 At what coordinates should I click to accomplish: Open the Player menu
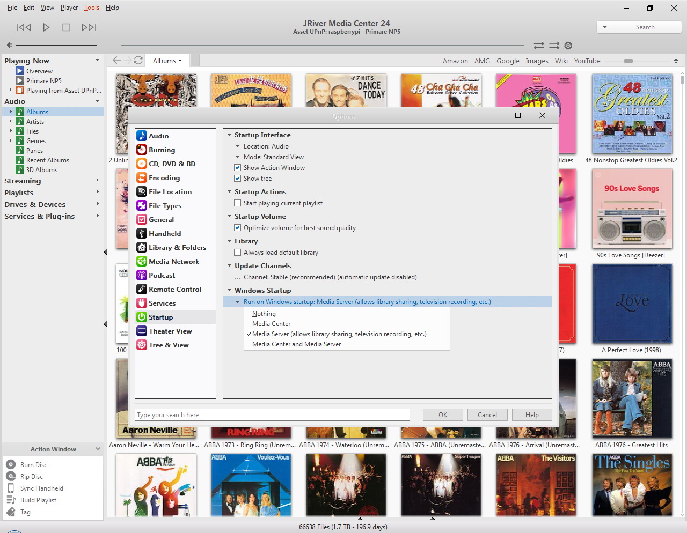[69, 8]
